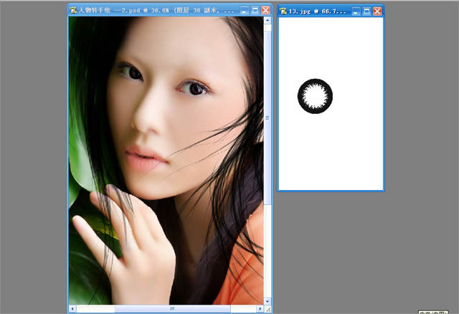
Task: Click the psd window's horizontal scrollbar left arrow
Action: 72,308
